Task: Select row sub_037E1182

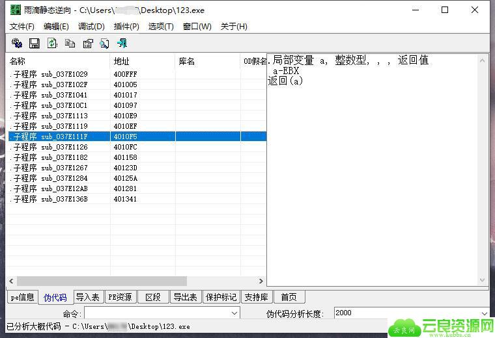Action: point(136,157)
